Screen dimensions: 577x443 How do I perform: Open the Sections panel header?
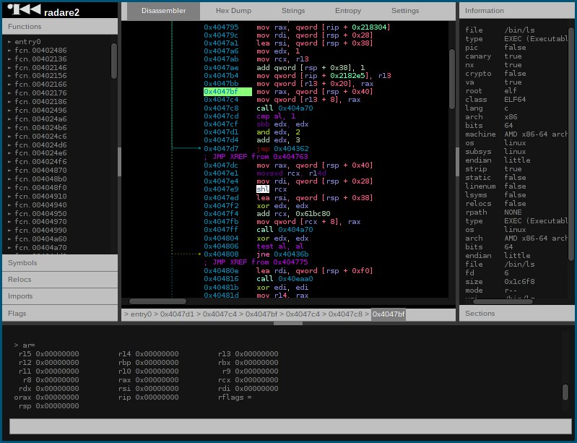coord(516,314)
